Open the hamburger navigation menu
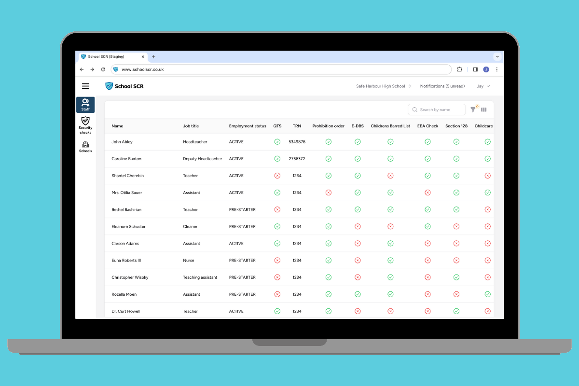 tap(85, 86)
